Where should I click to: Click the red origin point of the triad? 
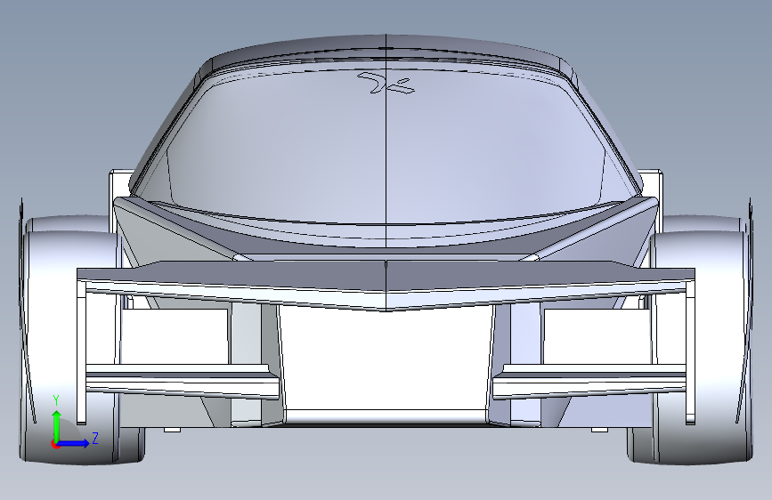pyautogui.click(x=55, y=444)
